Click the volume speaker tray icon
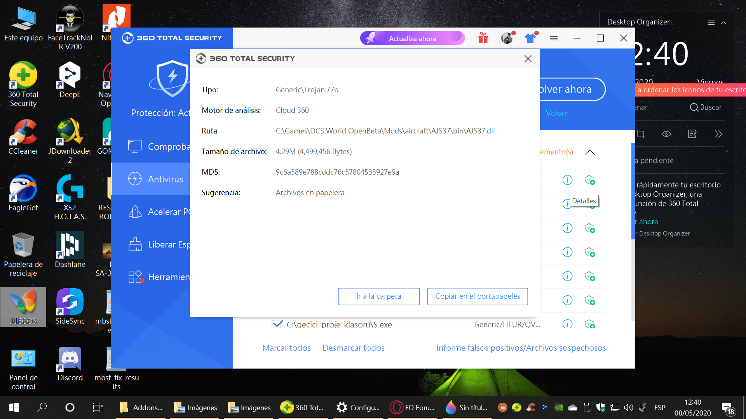The width and height of the screenshot is (746, 419). click(x=628, y=407)
